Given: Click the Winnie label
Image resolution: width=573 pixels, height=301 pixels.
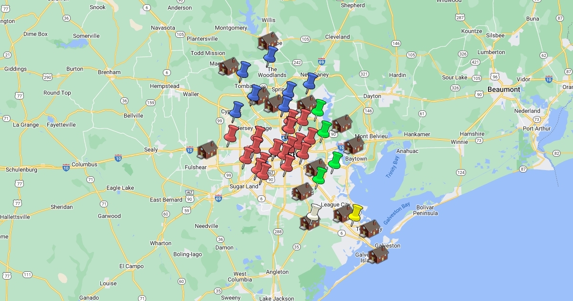Looking at the screenshot, I should pyautogui.click(x=459, y=141).
